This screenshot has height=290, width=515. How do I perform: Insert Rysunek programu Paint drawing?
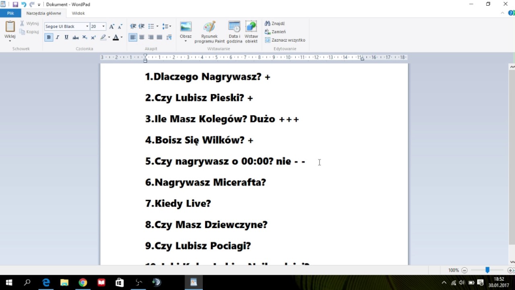[x=210, y=32]
